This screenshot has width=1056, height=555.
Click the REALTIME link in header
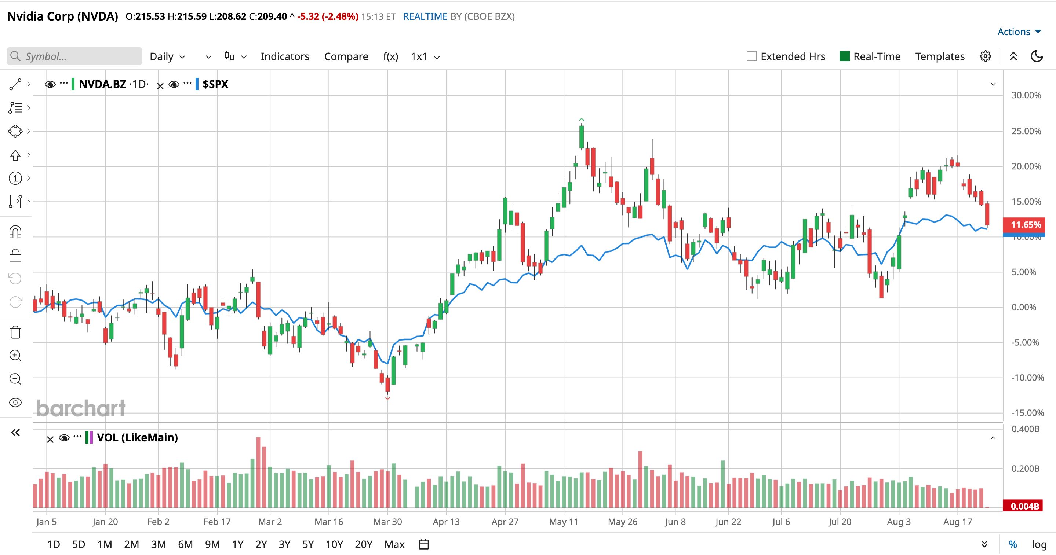(425, 16)
